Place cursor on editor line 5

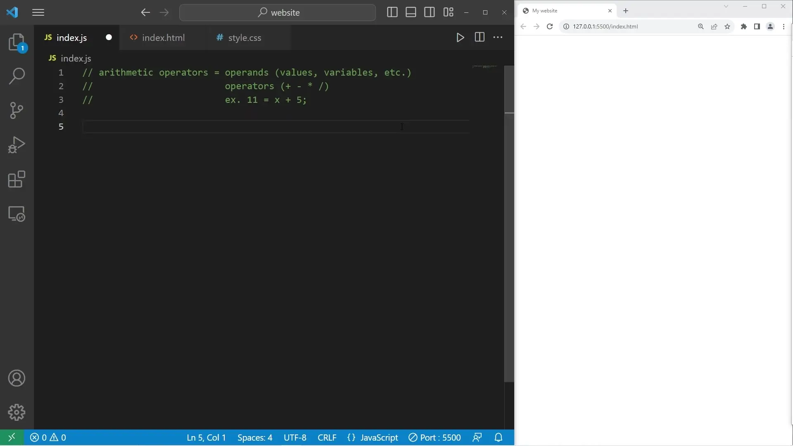coord(276,127)
